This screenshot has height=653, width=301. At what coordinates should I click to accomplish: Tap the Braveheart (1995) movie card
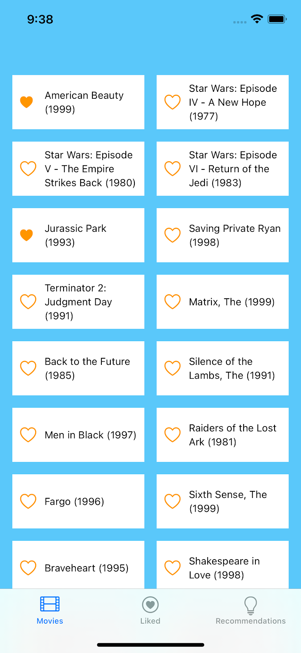point(86,568)
